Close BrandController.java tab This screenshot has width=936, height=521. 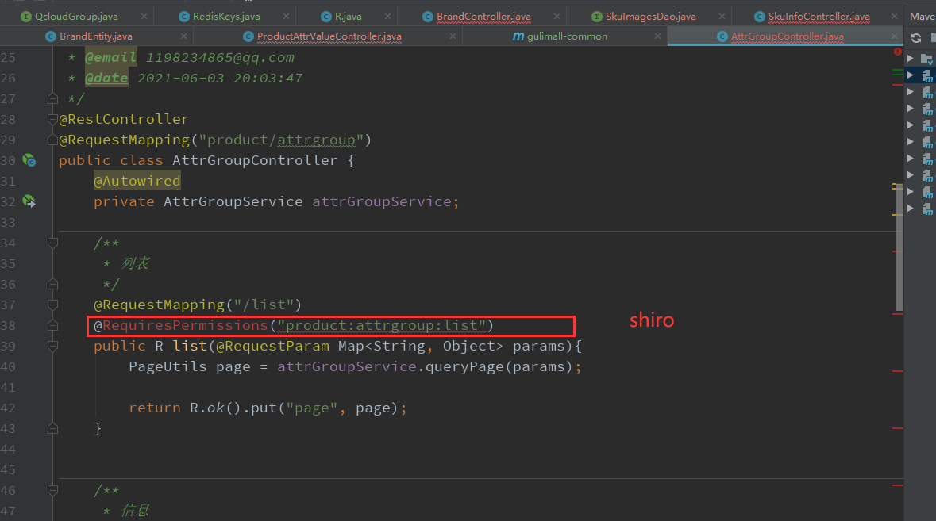[x=557, y=17]
